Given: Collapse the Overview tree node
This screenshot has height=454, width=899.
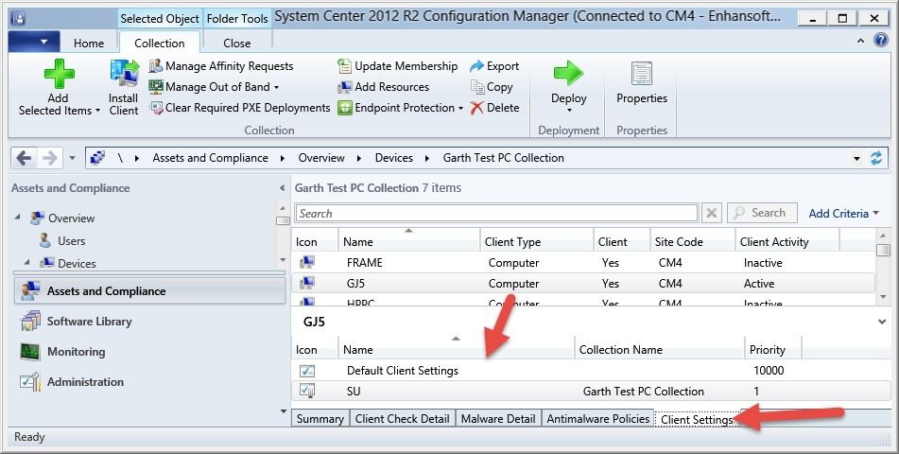Looking at the screenshot, I should pos(17,217).
